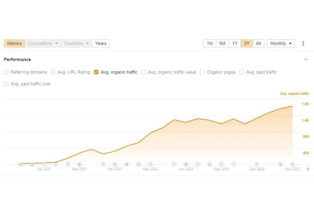Viewport: 314px width, 216px height.
Task: Switch to the Metrics tab
Action: click(x=14, y=44)
